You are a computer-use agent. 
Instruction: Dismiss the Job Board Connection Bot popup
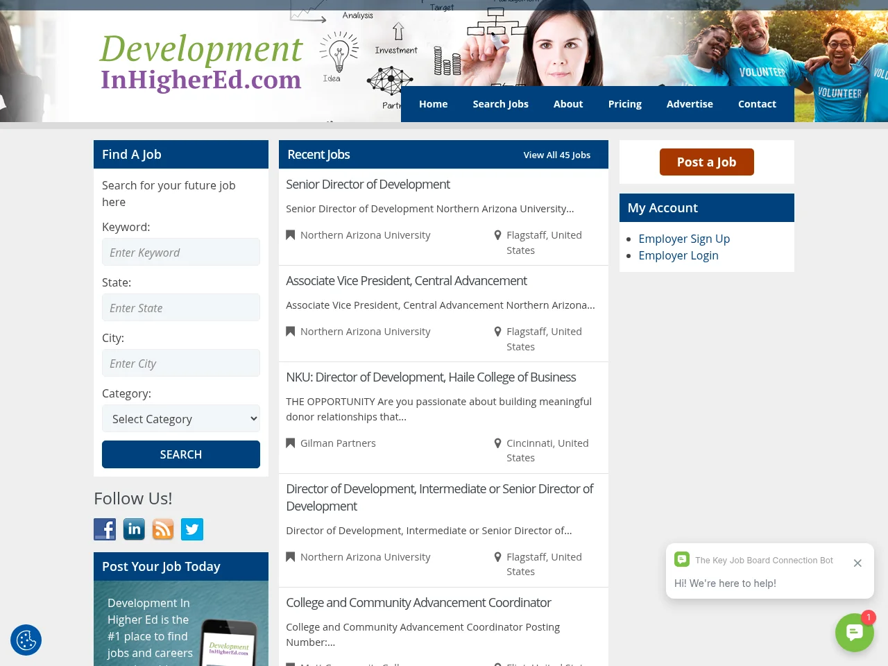pos(857,563)
